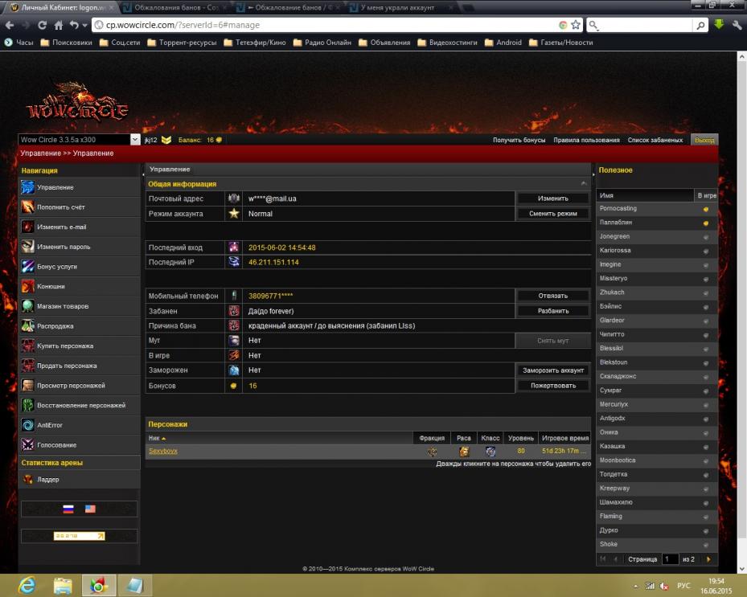Screen dimensions: 747x597
Task: Click the Магазин товаров icon
Action: (x=28, y=306)
